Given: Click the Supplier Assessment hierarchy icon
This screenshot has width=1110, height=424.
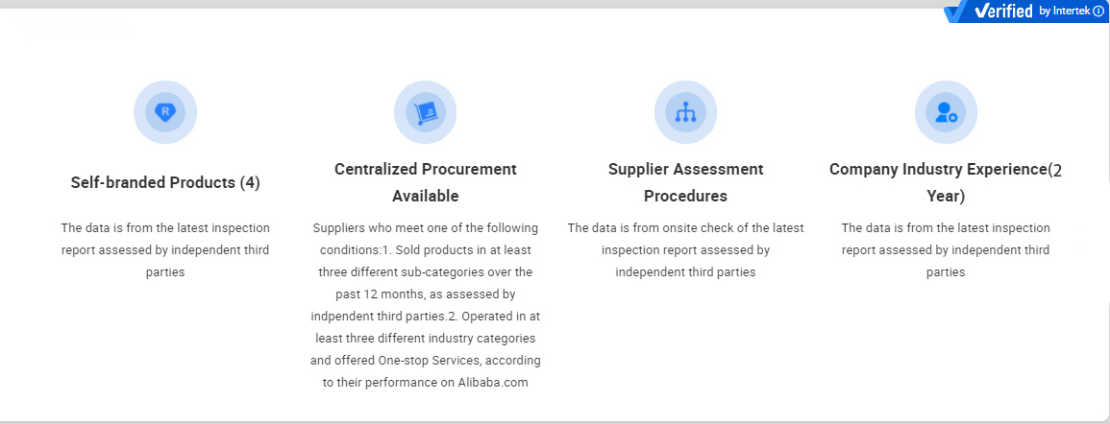Looking at the screenshot, I should click(x=685, y=112).
